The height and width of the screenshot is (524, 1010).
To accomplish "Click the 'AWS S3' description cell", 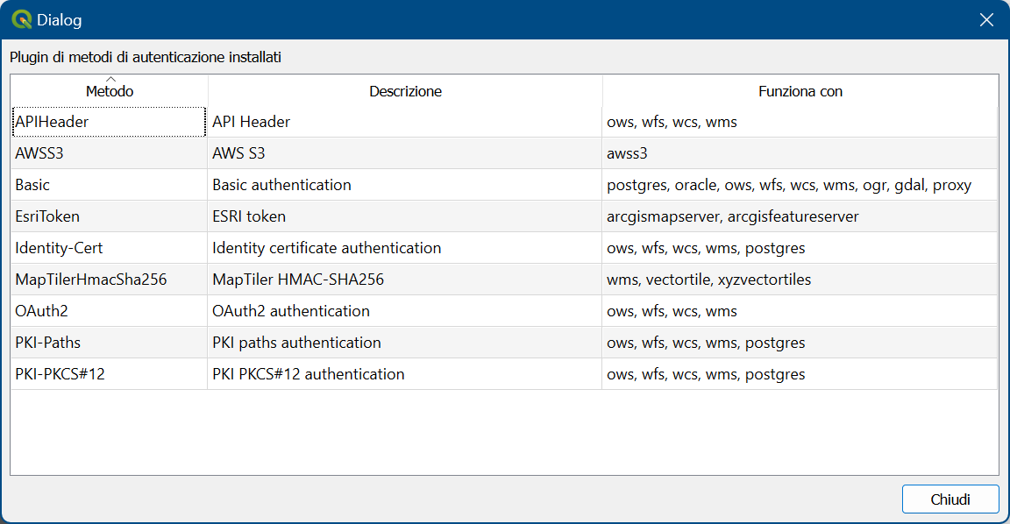I will tap(404, 153).
